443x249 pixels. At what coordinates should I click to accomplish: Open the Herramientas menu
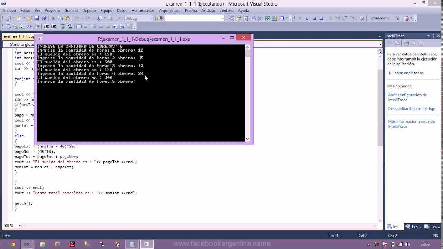[x=143, y=11]
